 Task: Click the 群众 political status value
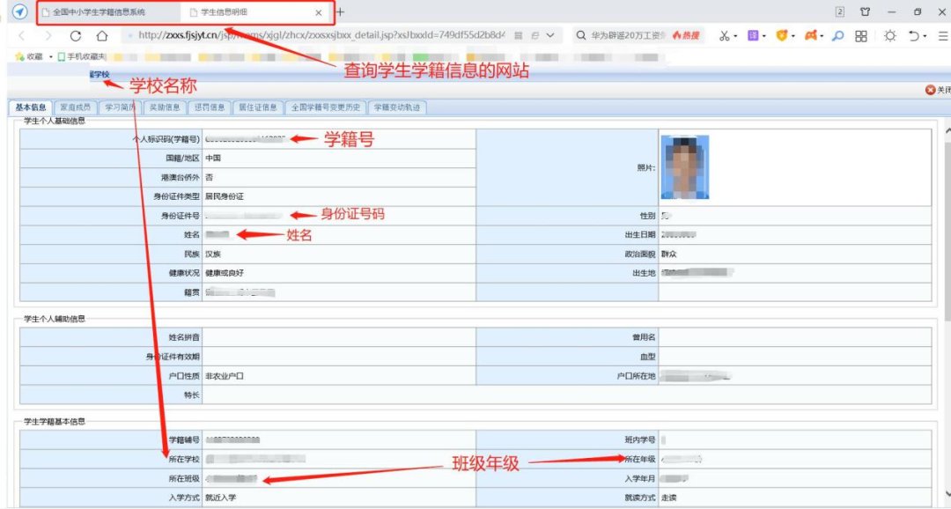[669, 254]
